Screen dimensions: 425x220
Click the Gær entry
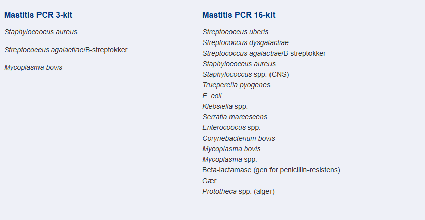pos(209,181)
